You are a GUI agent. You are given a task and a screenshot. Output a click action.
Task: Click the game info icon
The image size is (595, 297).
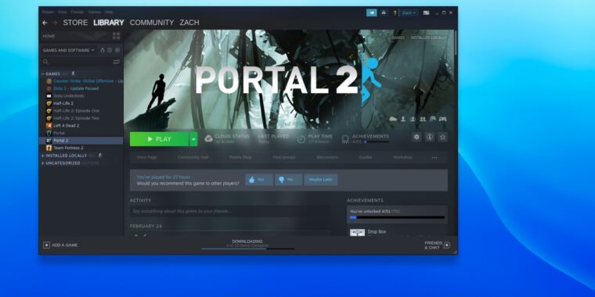[430, 137]
